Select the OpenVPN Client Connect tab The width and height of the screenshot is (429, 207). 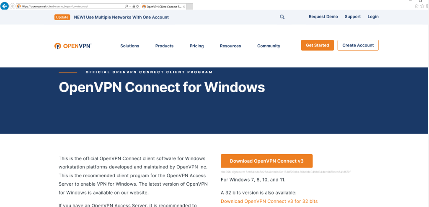pos(163,7)
